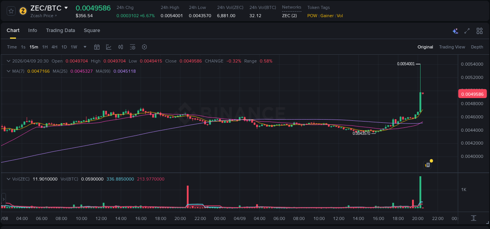Open the Info tab
The image size is (490, 229).
click(x=33, y=30)
